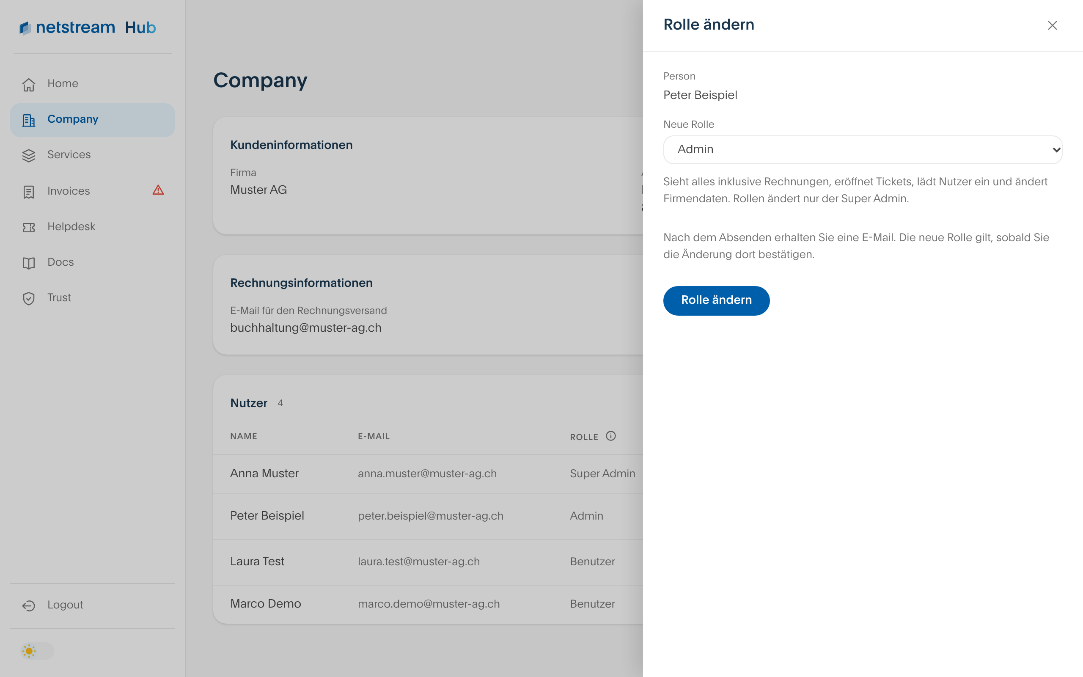
Task: Go to Home in the sidebar
Action: (93, 84)
